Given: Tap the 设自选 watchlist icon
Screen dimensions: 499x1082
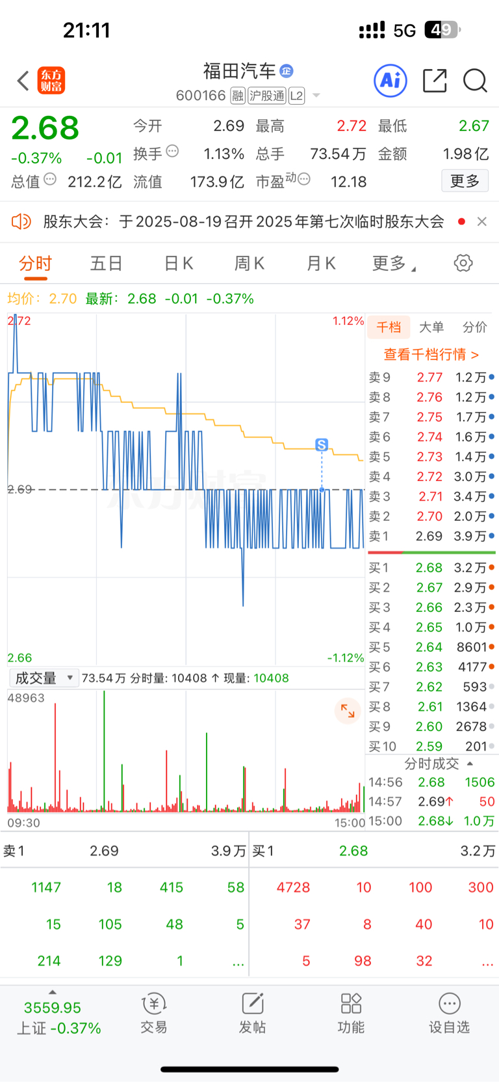Looking at the screenshot, I should click(x=449, y=1014).
